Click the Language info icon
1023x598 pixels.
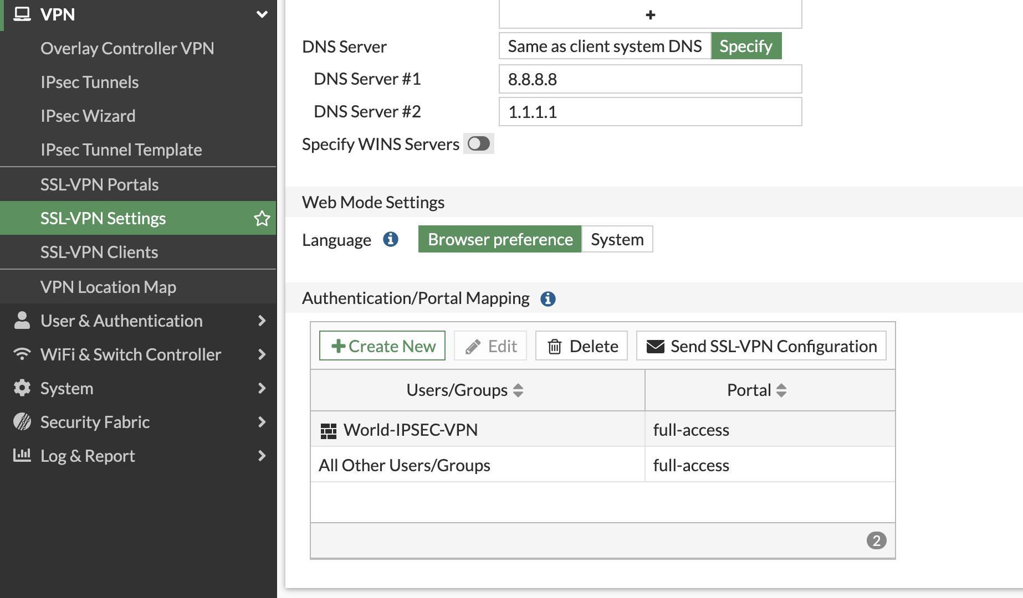pos(391,239)
